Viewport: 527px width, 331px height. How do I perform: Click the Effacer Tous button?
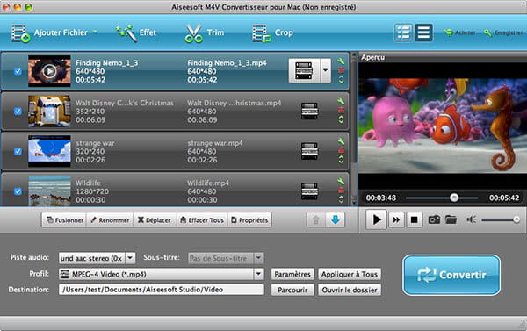(x=202, y=220)
